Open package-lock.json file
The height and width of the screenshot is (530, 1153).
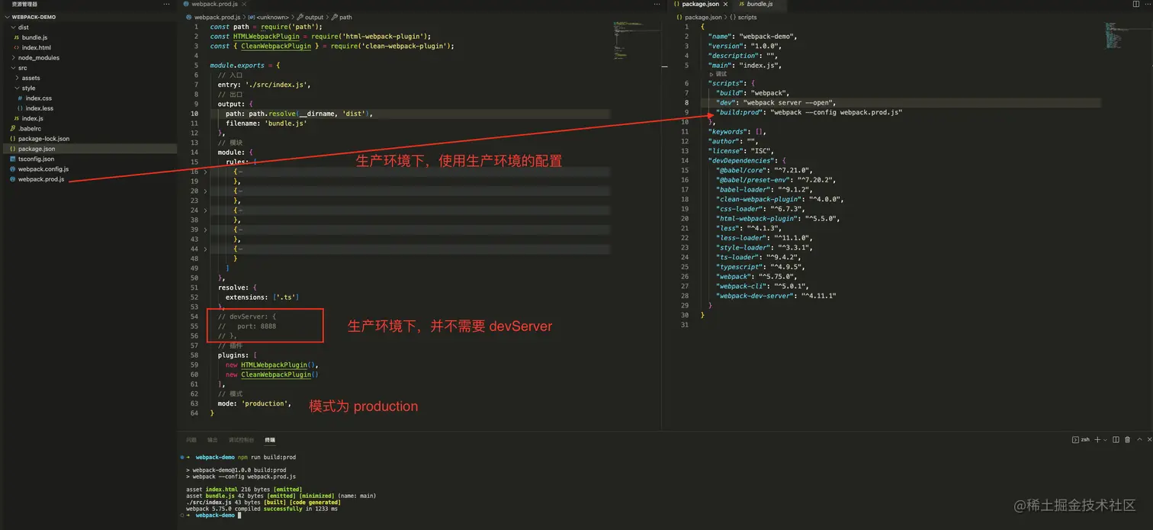point(43,139)
